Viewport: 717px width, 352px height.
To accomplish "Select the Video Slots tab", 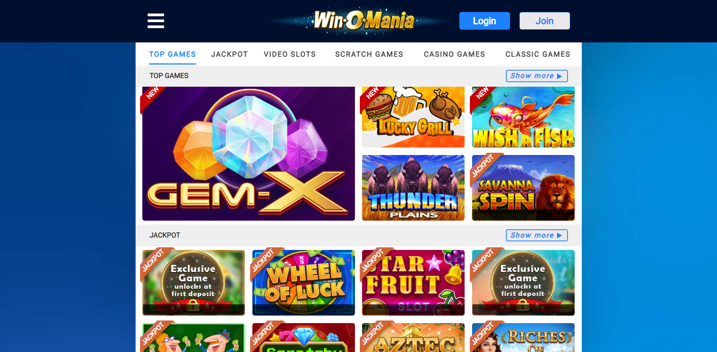I will (x=290, y=54).
